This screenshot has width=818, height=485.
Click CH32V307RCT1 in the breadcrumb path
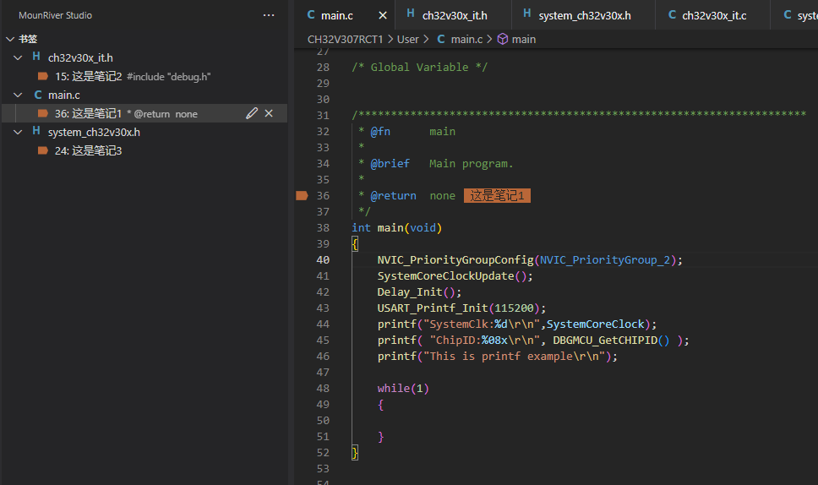(x=345, y=39)
